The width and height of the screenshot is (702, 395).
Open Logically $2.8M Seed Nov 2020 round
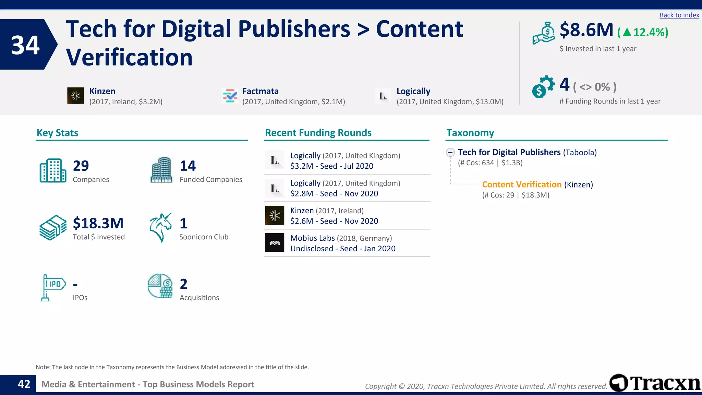pos(347,188)
